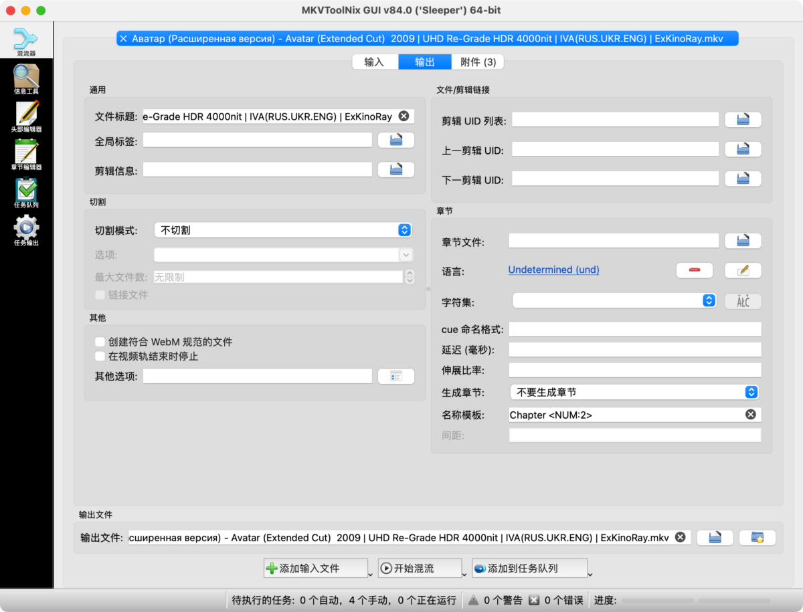The height and width of the screenshot is (612, 803).
Task: Switch to the 输入 tab
Action: click(375, 62)
